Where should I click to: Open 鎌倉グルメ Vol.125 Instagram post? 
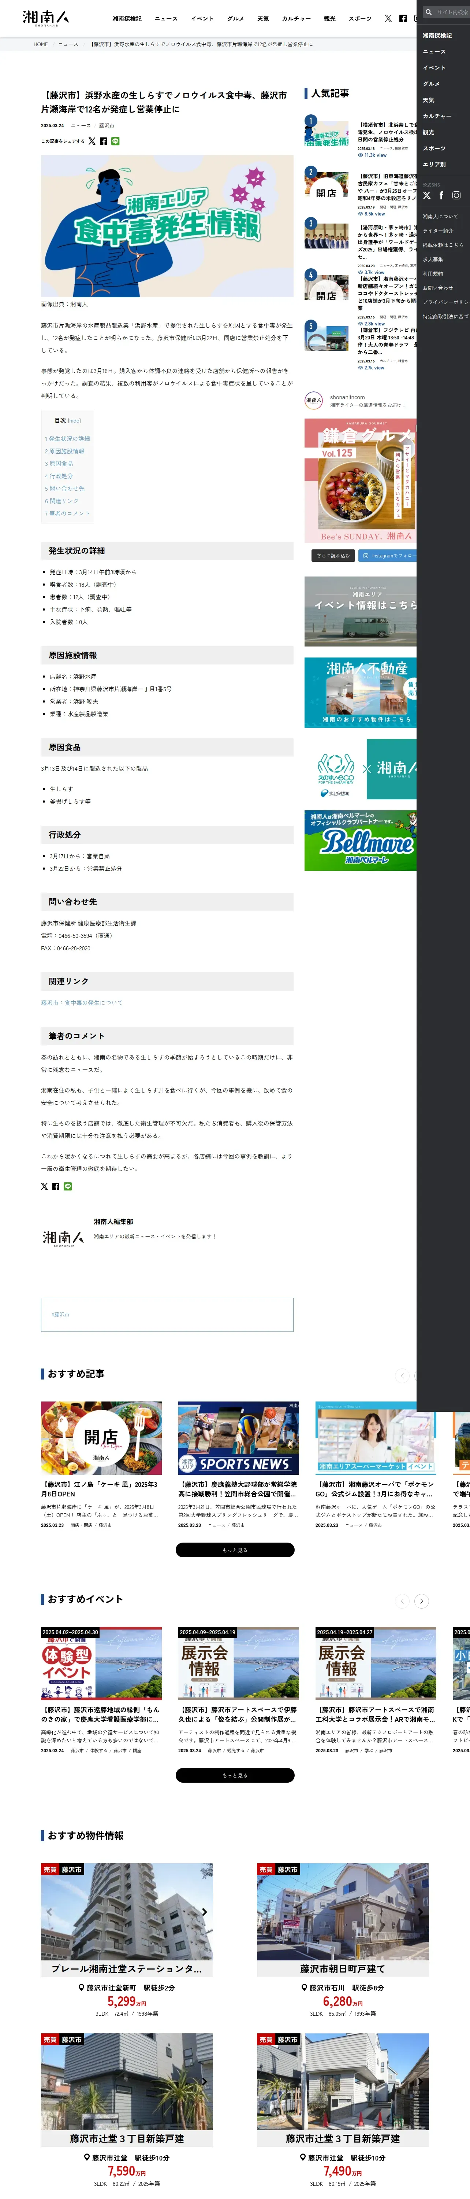click(x=360, y=480)
